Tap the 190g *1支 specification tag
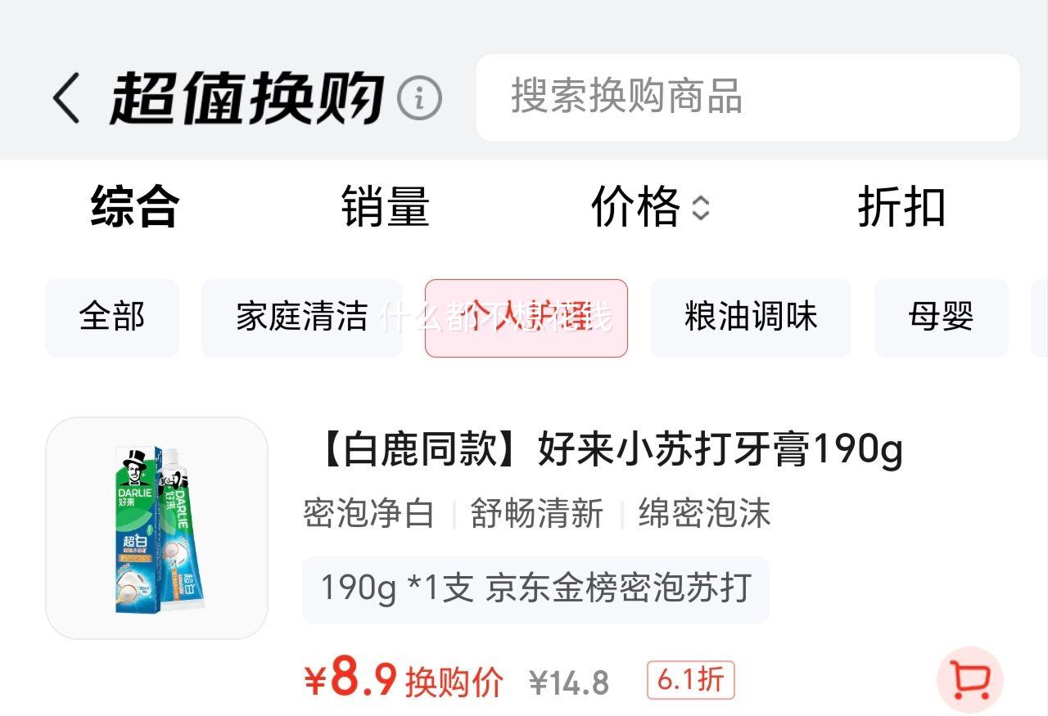This screenshot has height=716, width=1048. click(535, 589)
